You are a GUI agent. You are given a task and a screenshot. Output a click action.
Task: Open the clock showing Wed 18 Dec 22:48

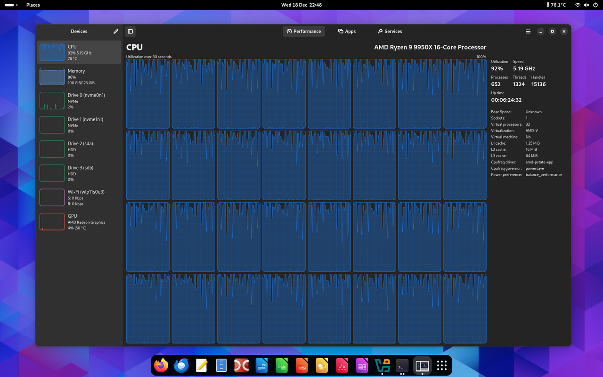(x=301, y=5)
